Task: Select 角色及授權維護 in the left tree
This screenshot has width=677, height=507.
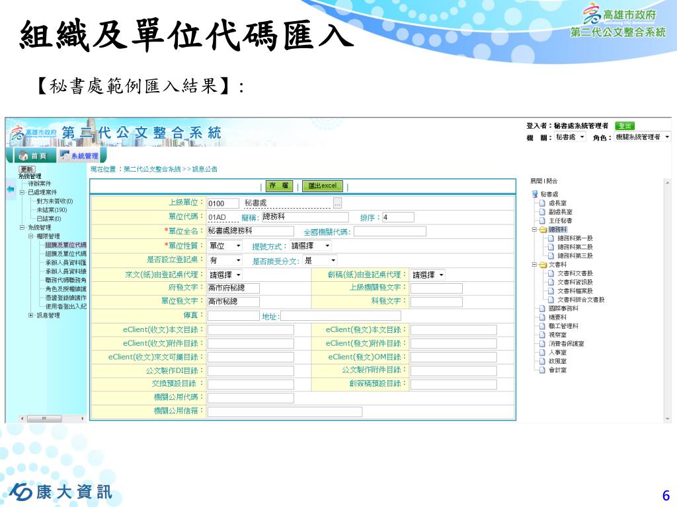Action: pos(65,289)
